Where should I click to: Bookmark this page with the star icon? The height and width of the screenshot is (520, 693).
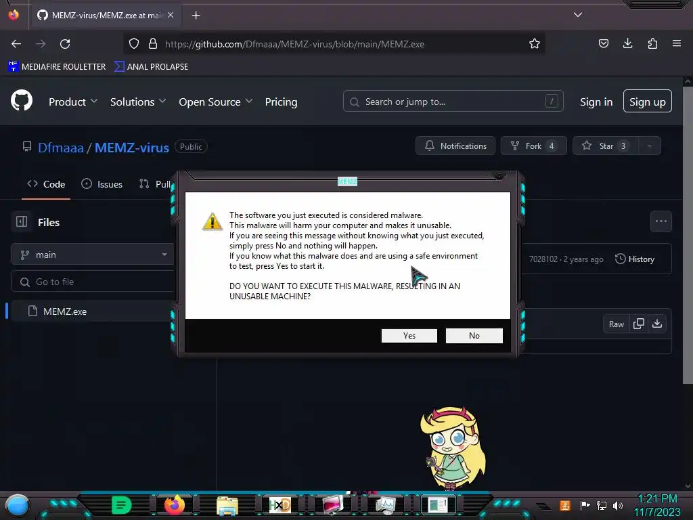[535, 44]
